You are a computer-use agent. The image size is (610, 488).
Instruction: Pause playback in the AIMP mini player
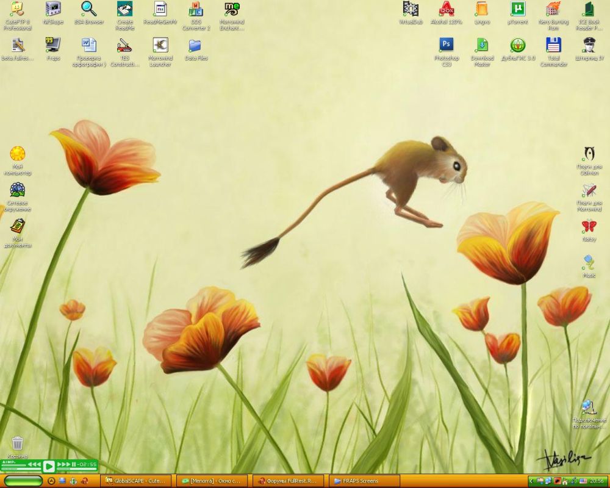coord(74,465)
